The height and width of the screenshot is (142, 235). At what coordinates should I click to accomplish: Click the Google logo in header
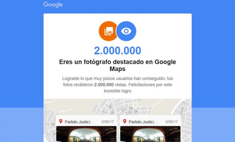pos(53,5)
